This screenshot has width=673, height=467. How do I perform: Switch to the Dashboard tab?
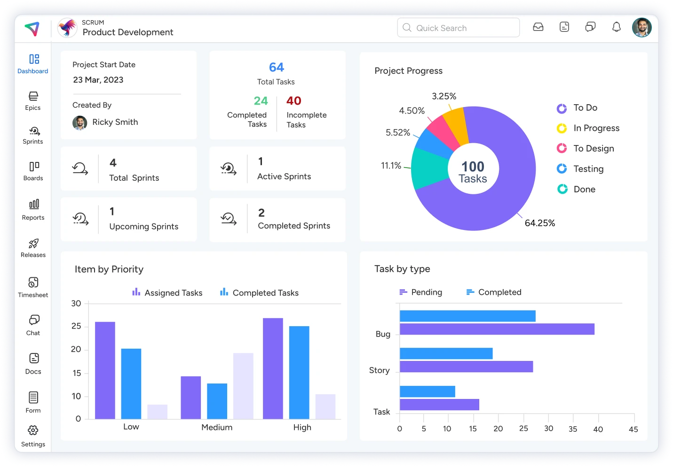tap(33, 64)
